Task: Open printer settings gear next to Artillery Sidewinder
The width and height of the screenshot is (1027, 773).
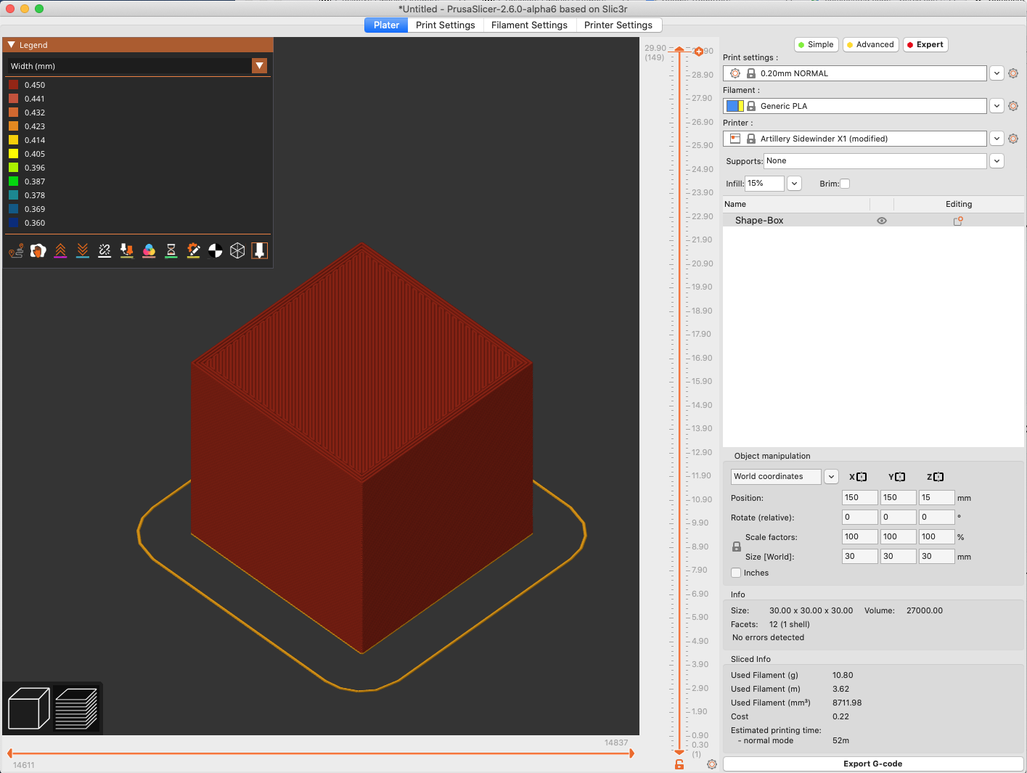Action: point(1013,139)
